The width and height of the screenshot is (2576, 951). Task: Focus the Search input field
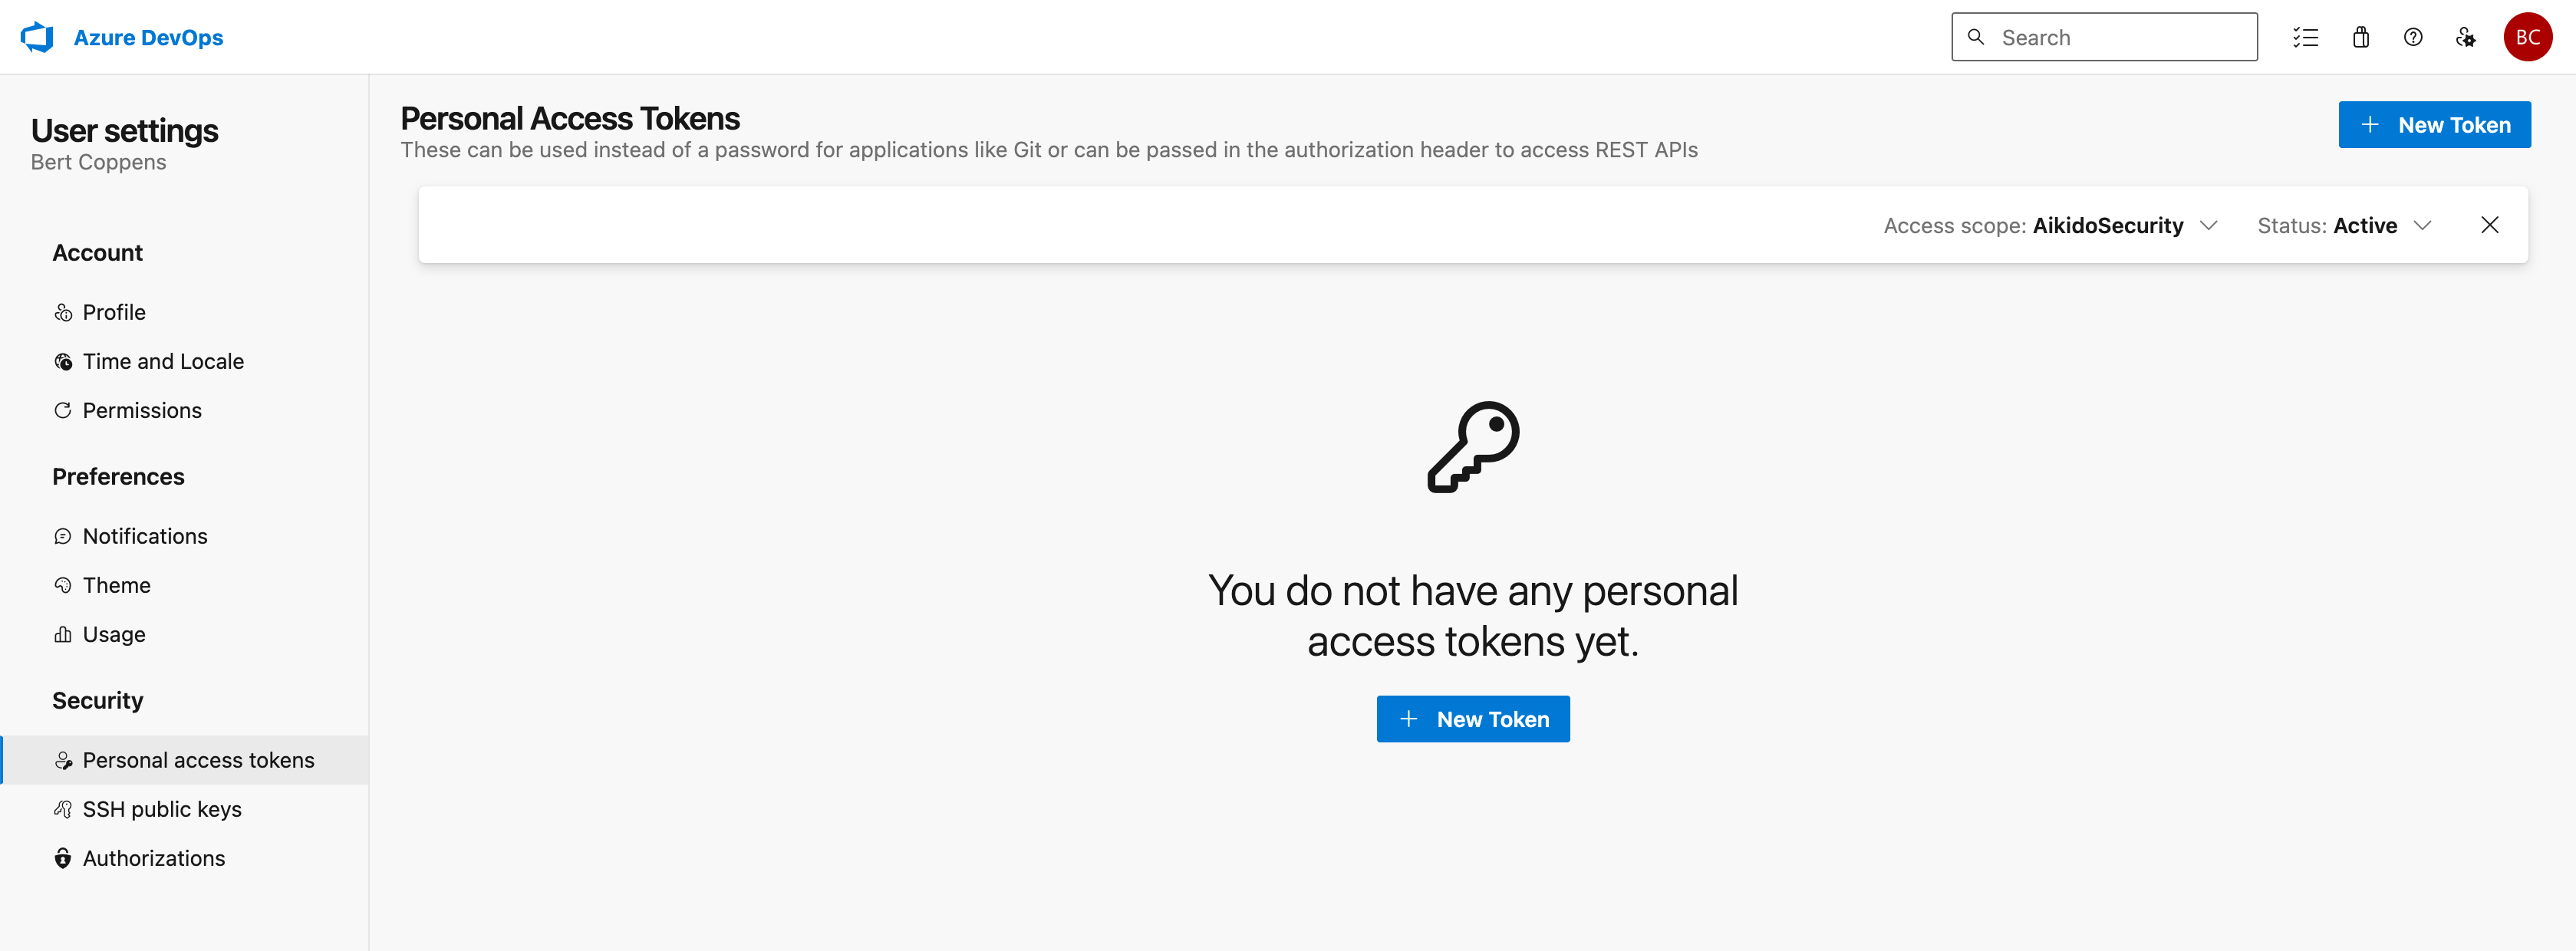point(2104,37)
